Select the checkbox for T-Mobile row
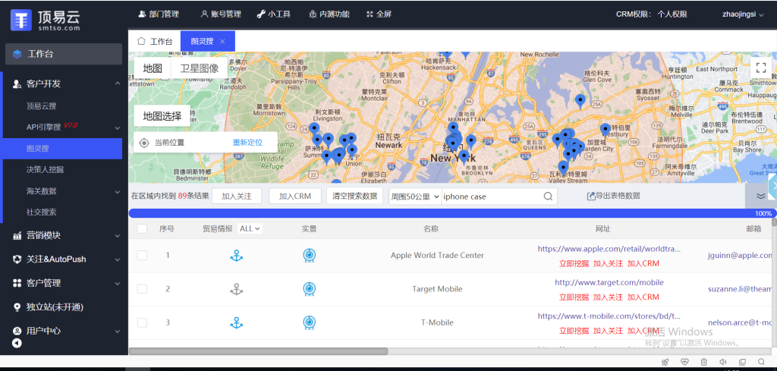This screenshot has width=777, height=371. coord(142,322)
